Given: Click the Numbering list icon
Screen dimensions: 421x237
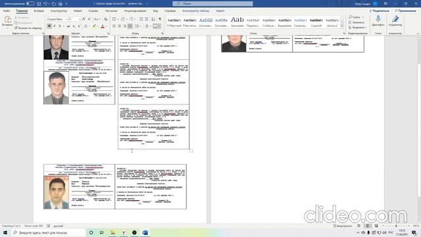Looking at the screenshot, I should coord(123,19).
